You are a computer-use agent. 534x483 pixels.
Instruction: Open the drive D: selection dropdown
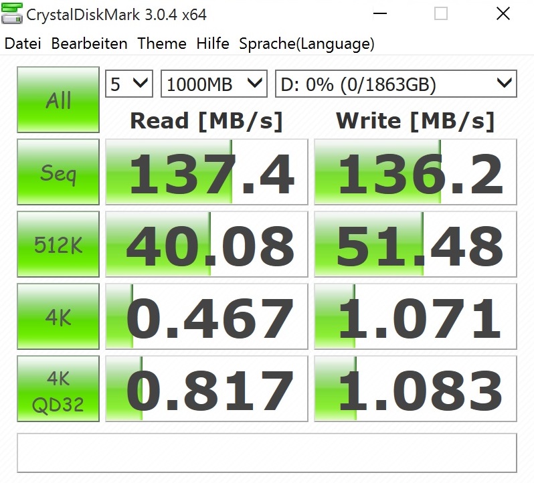tap(396, 84)
